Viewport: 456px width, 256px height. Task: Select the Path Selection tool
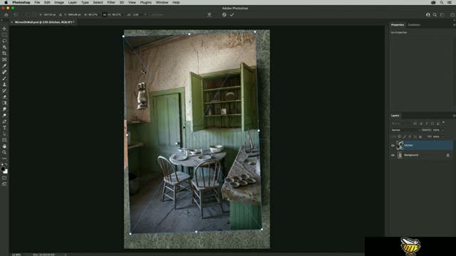tap(4, 134)
